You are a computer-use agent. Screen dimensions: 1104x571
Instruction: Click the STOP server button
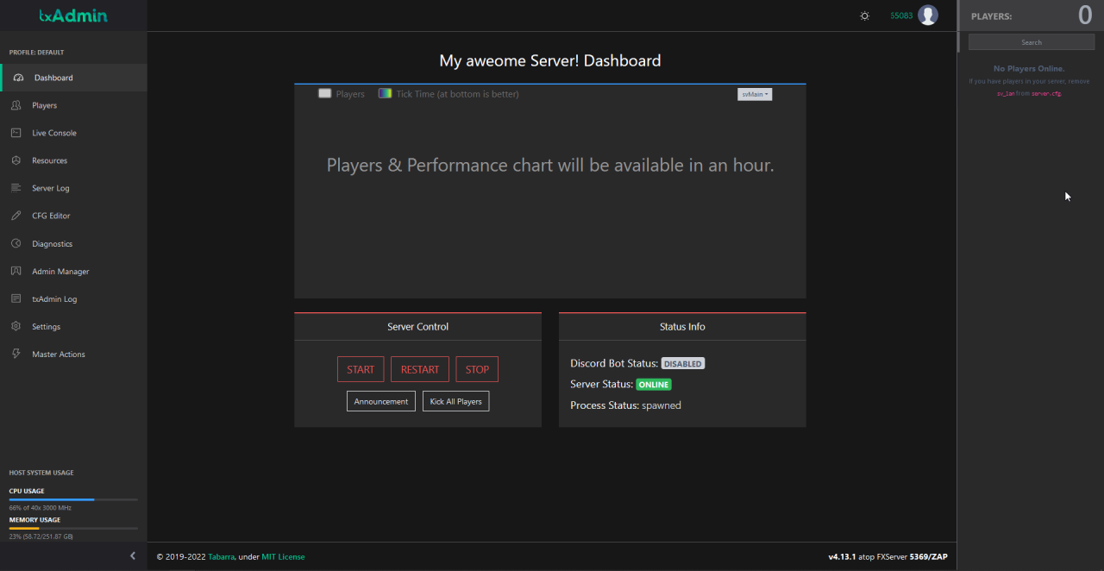click(477, 369)
